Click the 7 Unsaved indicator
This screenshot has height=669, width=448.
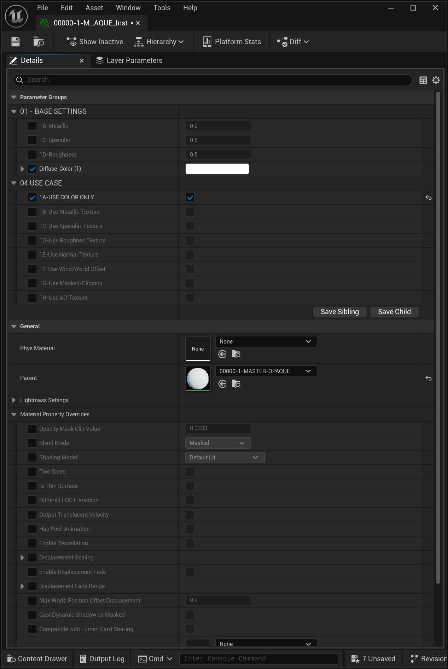click(x=373, y=659)
